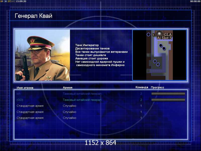Click the 'Танк Император' feature line
The image size is (201, 151).
tap(87, 45)
